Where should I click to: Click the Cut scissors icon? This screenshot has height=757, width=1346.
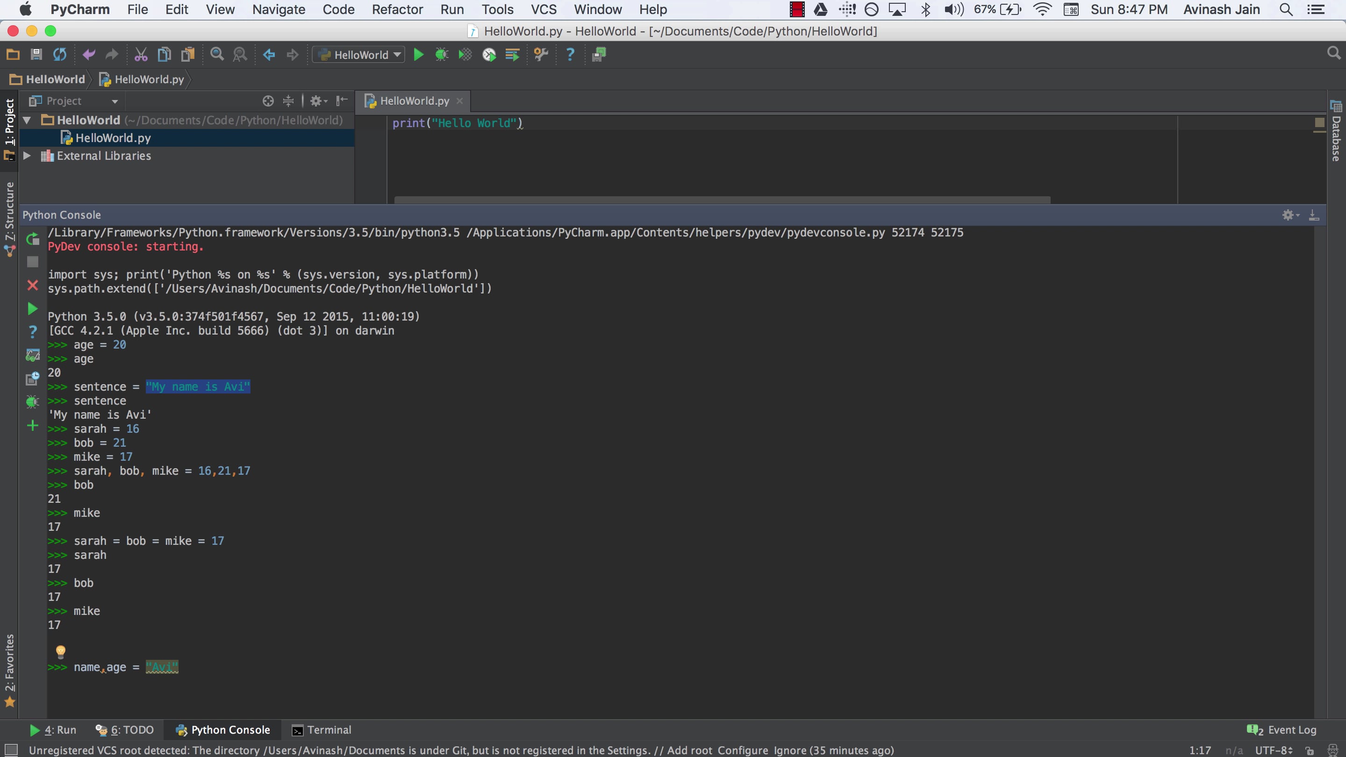(141, 54)
